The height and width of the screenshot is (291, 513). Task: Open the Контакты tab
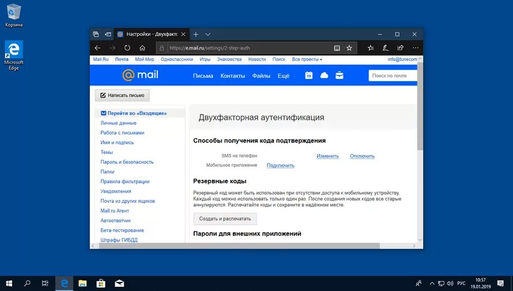pyautogui.click(x=233, y=76)
